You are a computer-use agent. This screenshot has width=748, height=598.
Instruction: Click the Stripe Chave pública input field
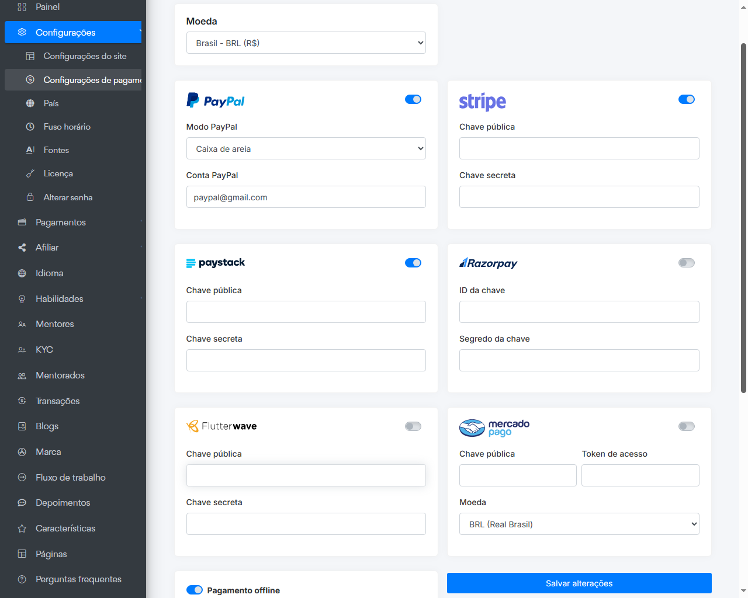579,148
